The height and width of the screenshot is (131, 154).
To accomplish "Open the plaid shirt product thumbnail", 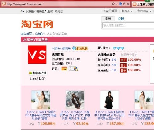I will pyautogui.click(x=75, y=100).
